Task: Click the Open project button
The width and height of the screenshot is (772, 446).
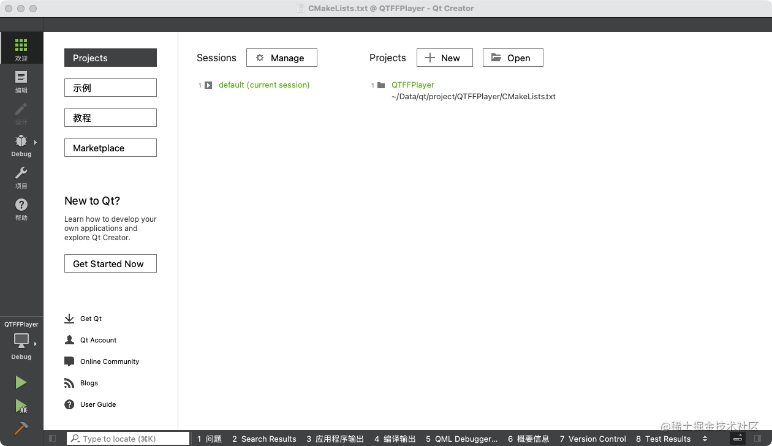Action: point(513,58)
